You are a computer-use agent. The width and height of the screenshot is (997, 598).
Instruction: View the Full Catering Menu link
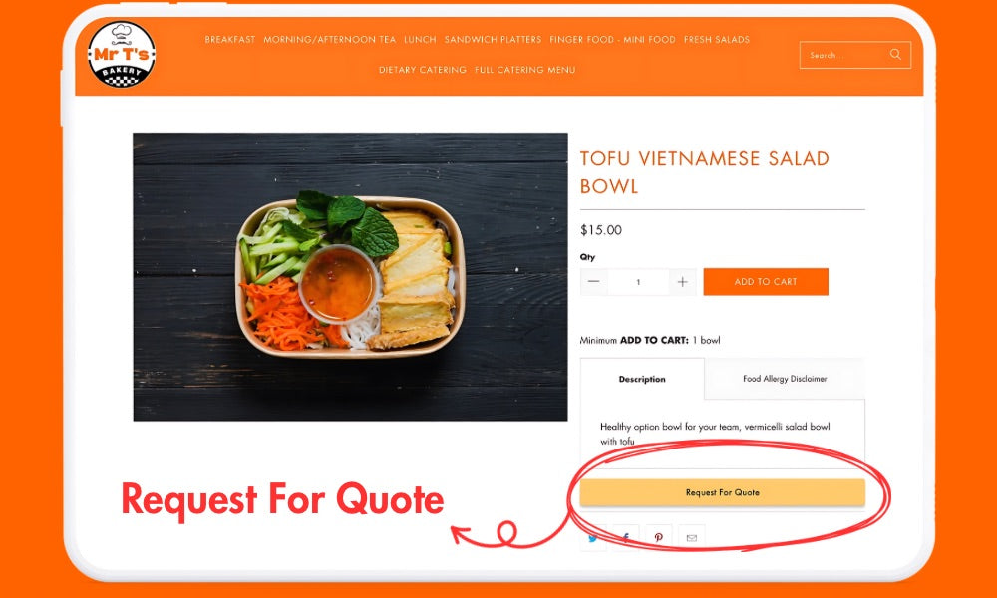525,70
